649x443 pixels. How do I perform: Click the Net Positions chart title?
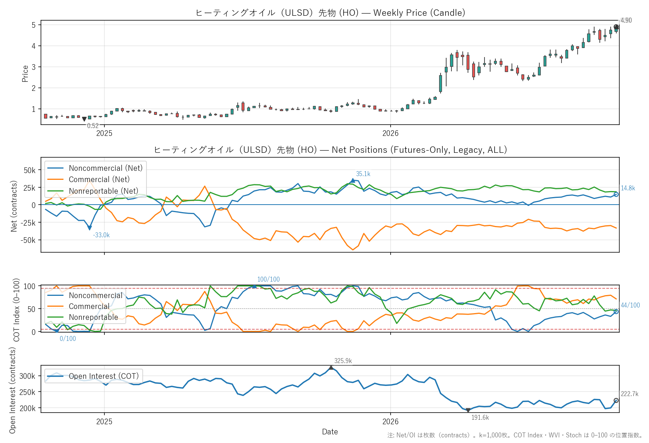pyautogui.click(x=330, y=150)
